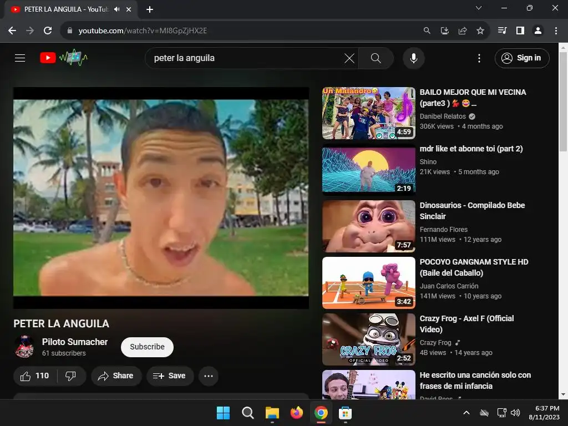
Task: Focus the search field containing peter la anguila
Action: tap(246, 58)
